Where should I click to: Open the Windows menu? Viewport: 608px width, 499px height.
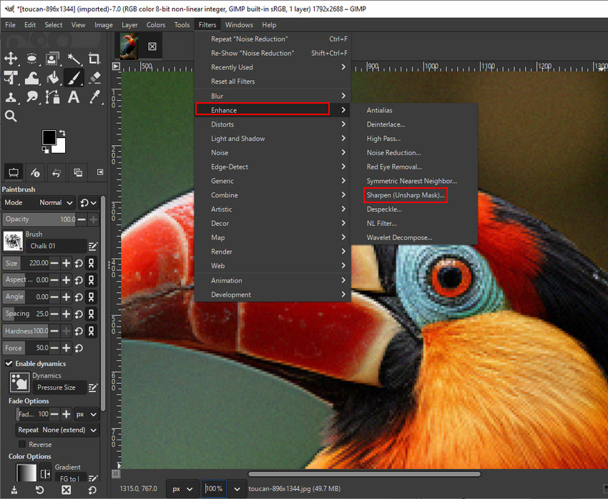(x=239, y=24)
